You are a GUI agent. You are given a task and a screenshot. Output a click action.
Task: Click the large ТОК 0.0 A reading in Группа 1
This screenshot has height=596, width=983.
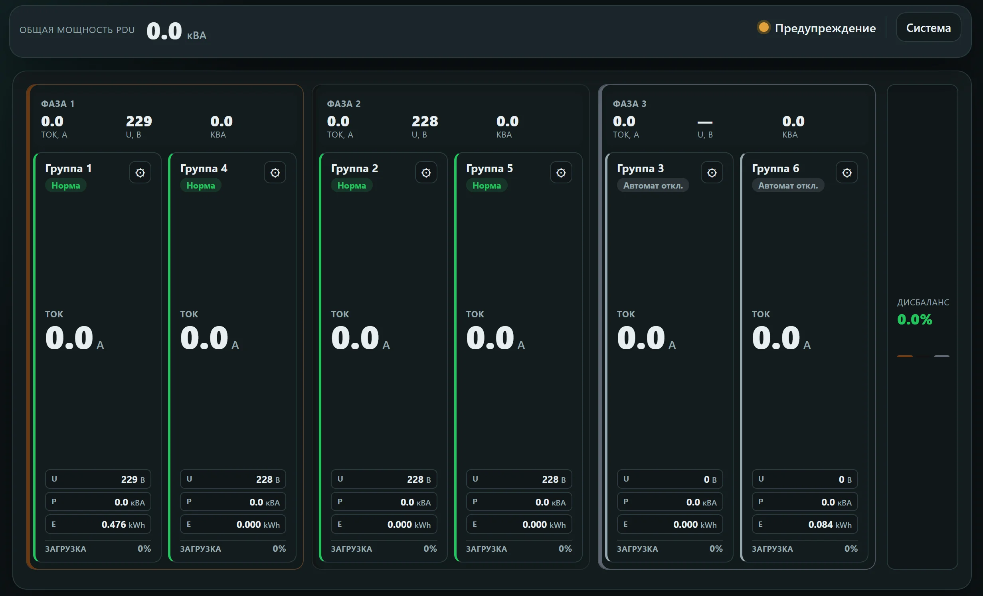click(x=75, y=338)
